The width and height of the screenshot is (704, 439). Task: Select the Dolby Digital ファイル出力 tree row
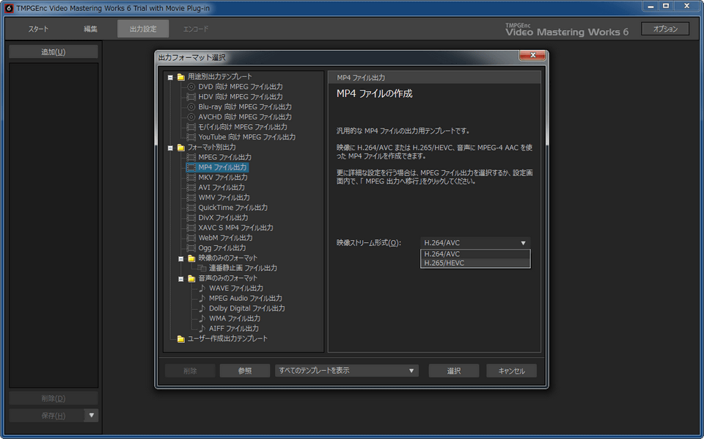[247, 308]
